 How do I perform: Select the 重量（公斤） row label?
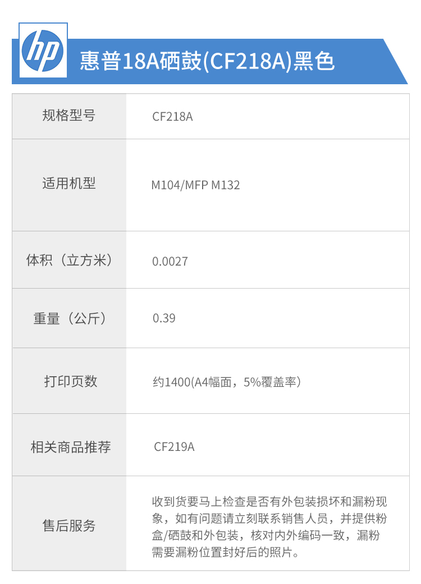click(x=69, y=318)
